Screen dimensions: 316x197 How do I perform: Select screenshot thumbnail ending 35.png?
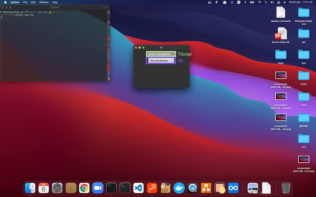[x=281, y=75]
